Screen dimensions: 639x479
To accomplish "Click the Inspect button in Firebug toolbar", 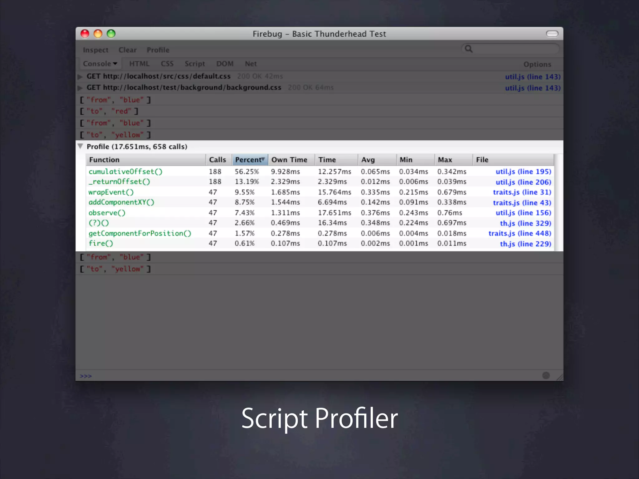I will pyautogui.click(x=95, y=50).
